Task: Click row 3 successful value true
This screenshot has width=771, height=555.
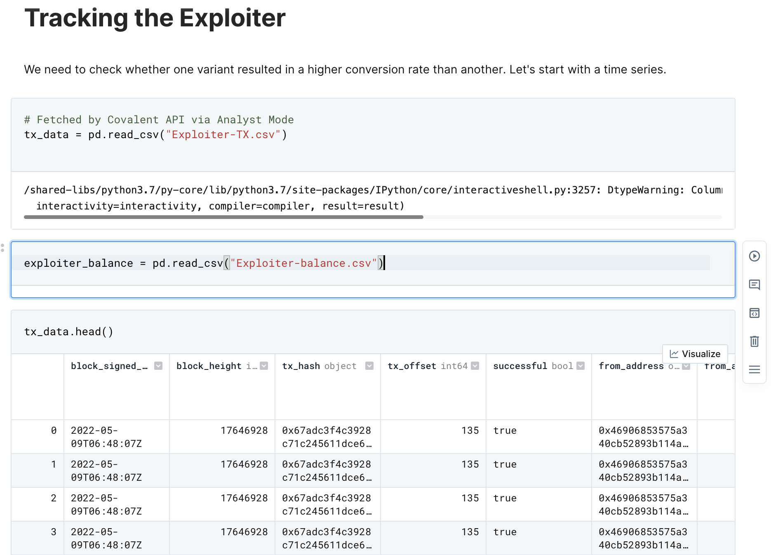Action: 505,532
